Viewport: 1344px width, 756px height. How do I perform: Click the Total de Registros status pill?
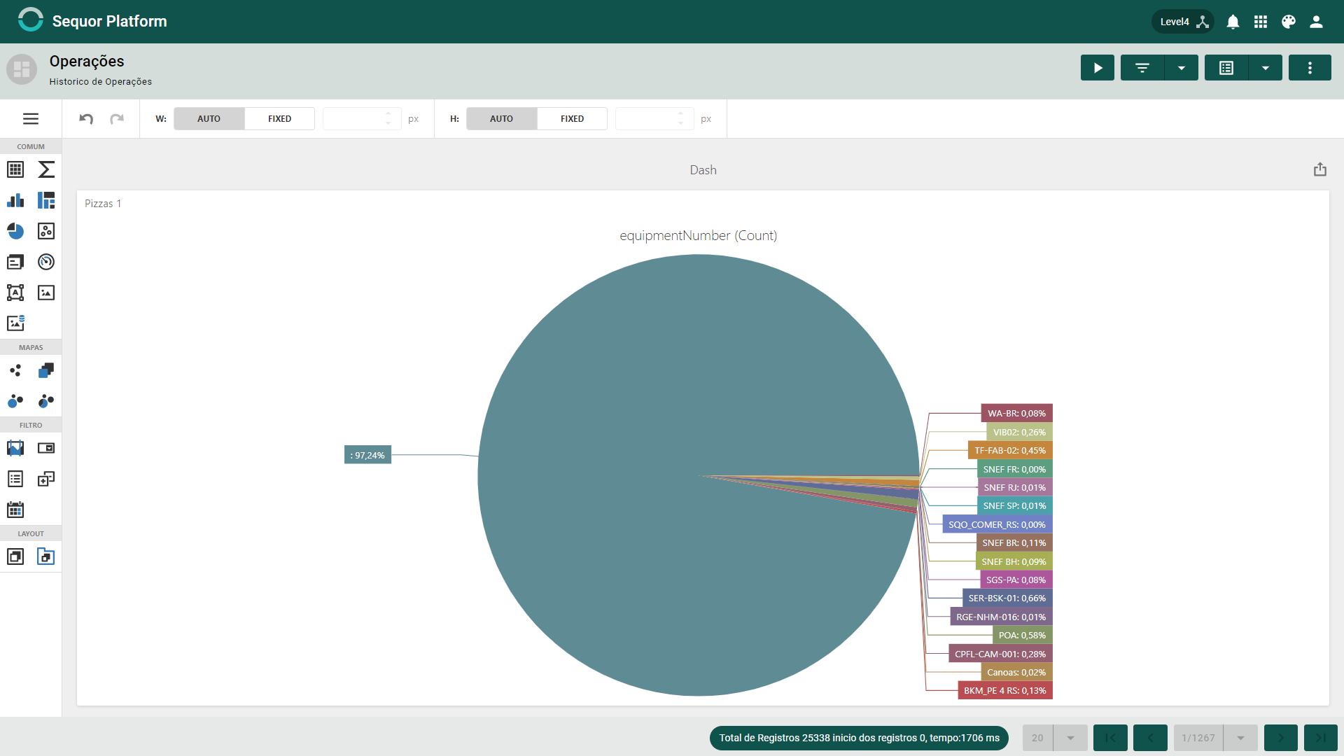[x=859, y=738]
